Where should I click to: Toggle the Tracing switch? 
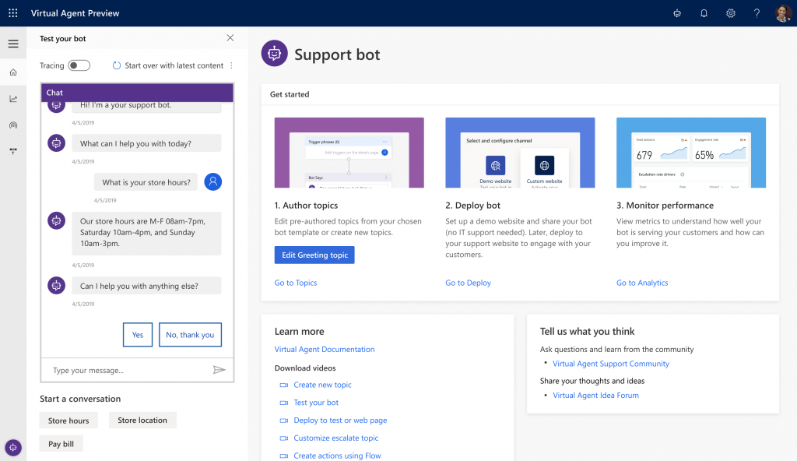coord(79,65)
